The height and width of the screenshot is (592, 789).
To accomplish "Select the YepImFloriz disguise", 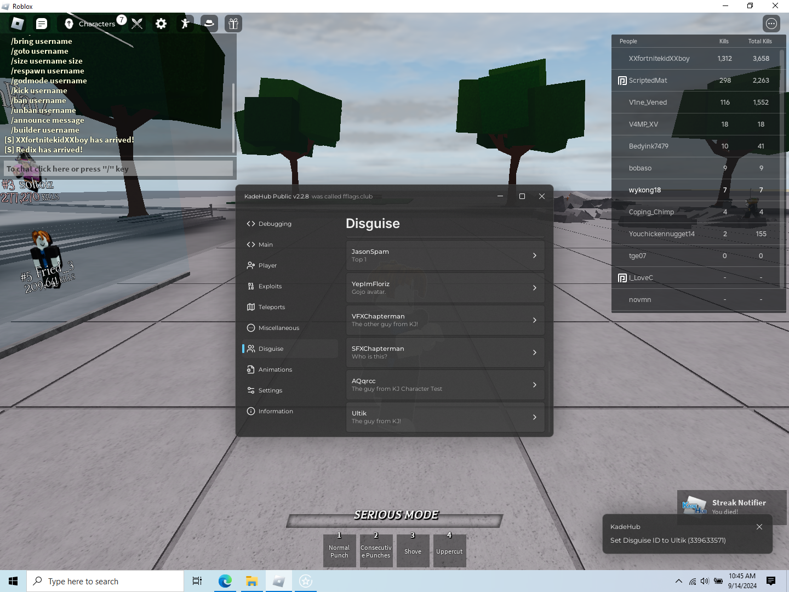I will pyautogui.click(x=445, y=288).
